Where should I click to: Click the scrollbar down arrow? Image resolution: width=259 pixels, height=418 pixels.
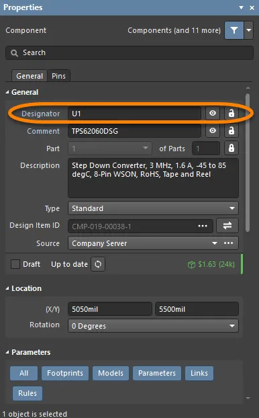[248, 399]
